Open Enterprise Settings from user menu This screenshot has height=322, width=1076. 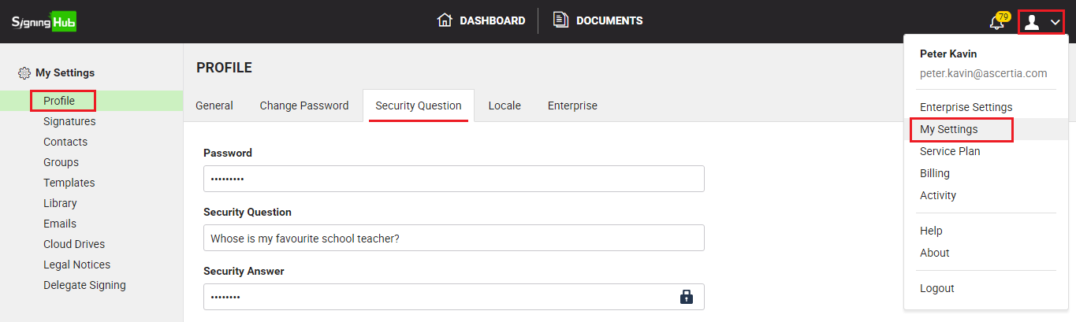(966, 107)
